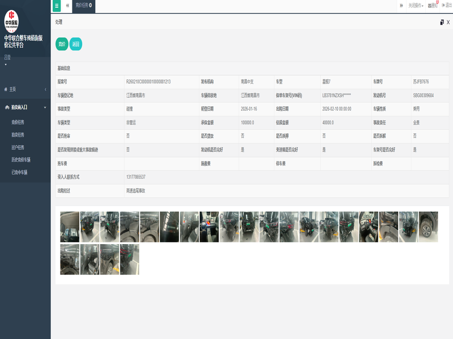This screenshot has height=339, width=453.
Task: Open the wheel close-up photo thumbnail
Action: coord(429,227)
